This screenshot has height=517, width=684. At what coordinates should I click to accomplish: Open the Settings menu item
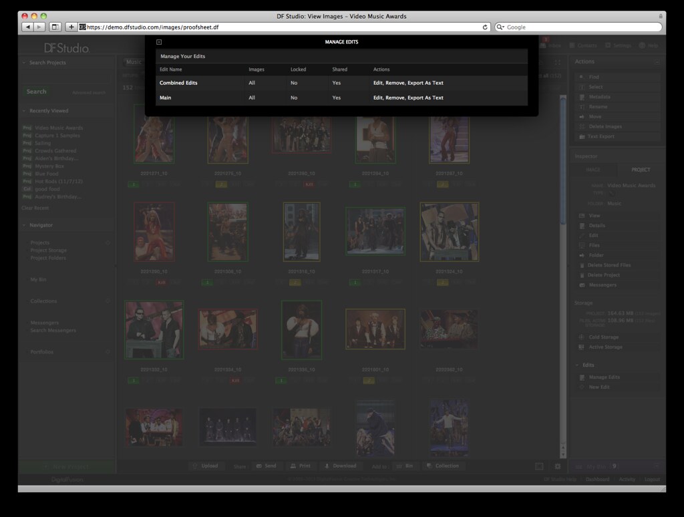(x=618, y=45)
